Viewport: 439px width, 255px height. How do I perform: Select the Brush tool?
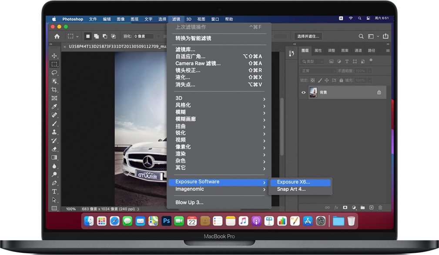54,124
